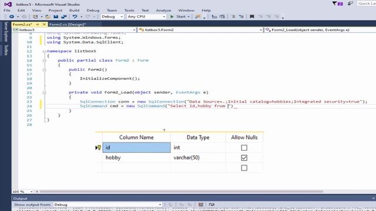Open the Window menu
Image resolution: width=376 pixels, height=211 pixels.
[x=186, y=11]
